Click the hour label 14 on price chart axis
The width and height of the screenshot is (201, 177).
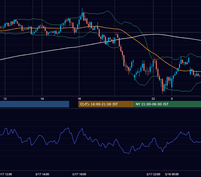point(42,99)
